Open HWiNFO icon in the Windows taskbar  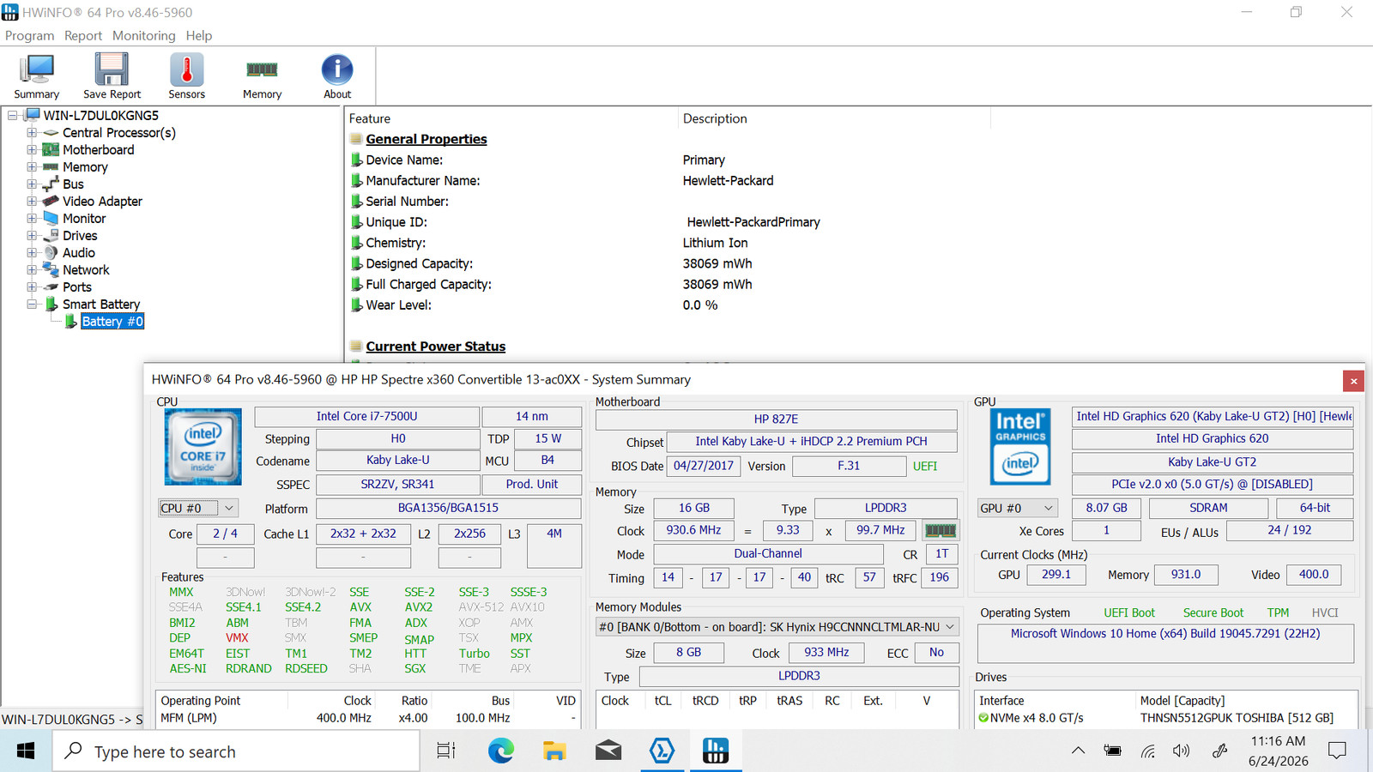(715, 751)
